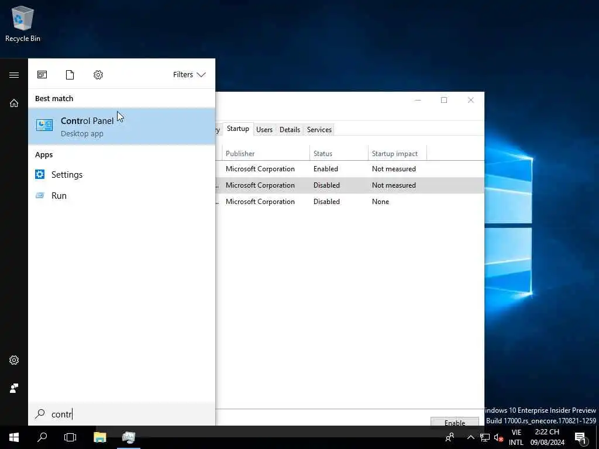This screenshot has height=449, width=599.
Task: Open the Windows Start button
Action: tap(14, 437)
